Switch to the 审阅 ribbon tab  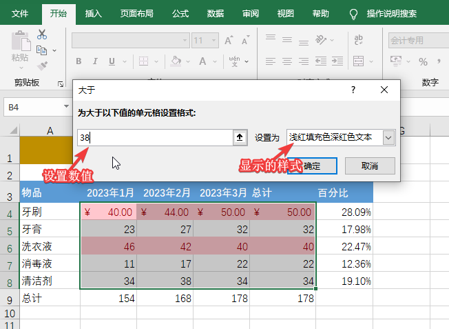pos(251,14)
